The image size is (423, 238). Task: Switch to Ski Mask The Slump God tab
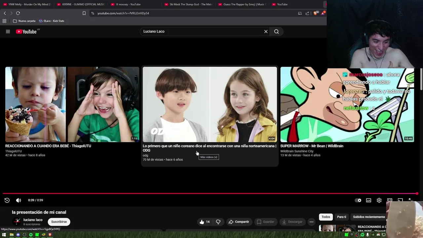pyautogui.click(x=188, y=4)
